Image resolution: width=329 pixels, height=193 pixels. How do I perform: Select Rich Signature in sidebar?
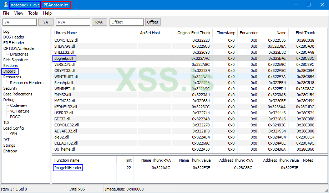16,60
